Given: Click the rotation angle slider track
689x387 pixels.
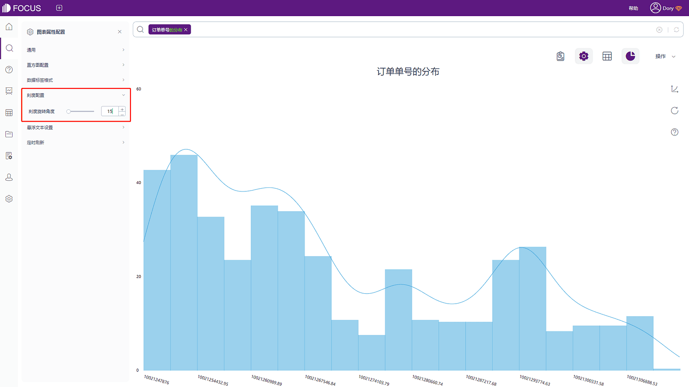Looking at the screenshot, I should [81, 111].
